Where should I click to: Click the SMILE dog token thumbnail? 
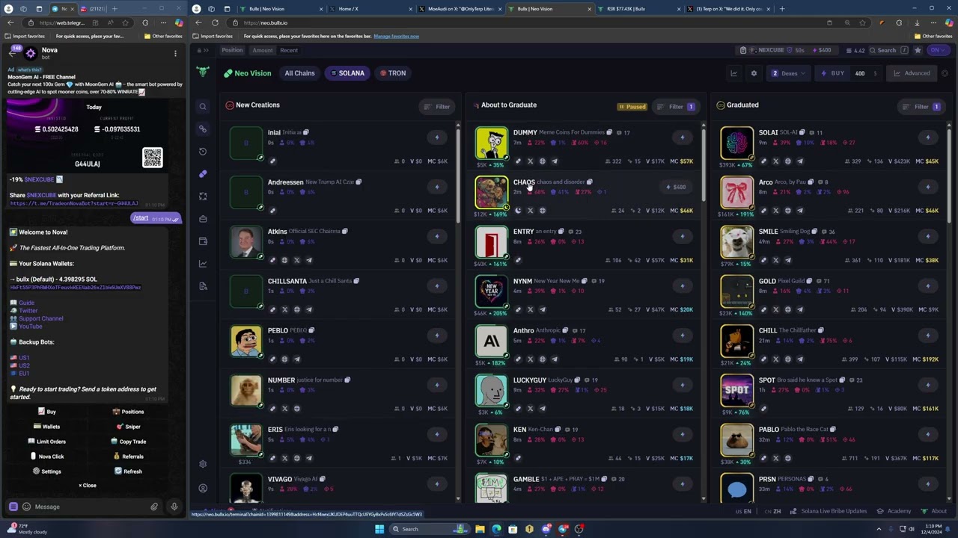pyautogui.click(x=736, y=242)
